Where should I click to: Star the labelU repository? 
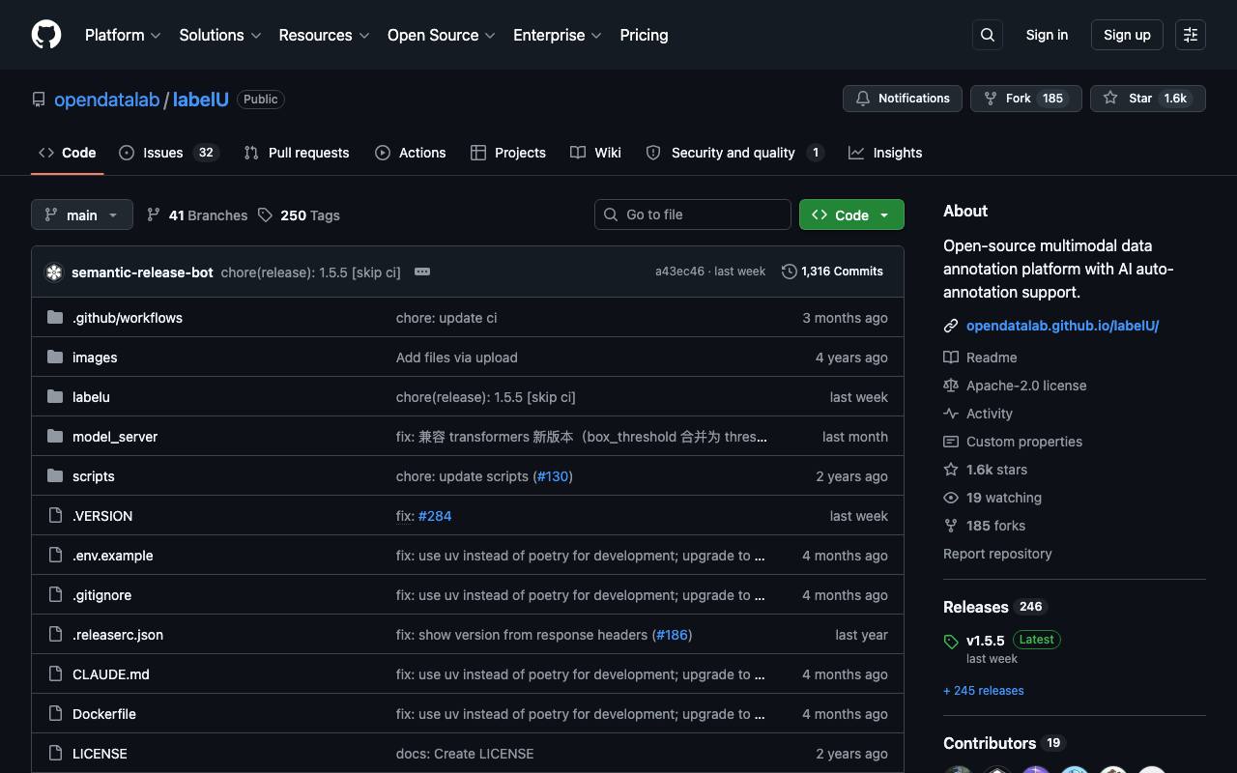point(1148,99)
